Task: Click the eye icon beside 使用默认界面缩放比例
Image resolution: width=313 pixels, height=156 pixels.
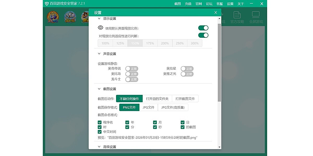Action: coord(100,28)
